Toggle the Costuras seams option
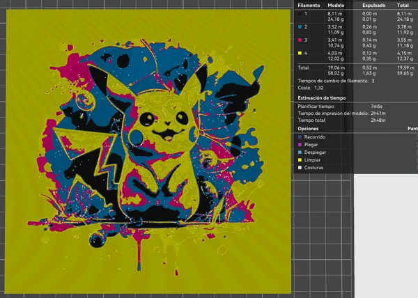The width and height of the screenshot is (418, 298). coord(311,168)
